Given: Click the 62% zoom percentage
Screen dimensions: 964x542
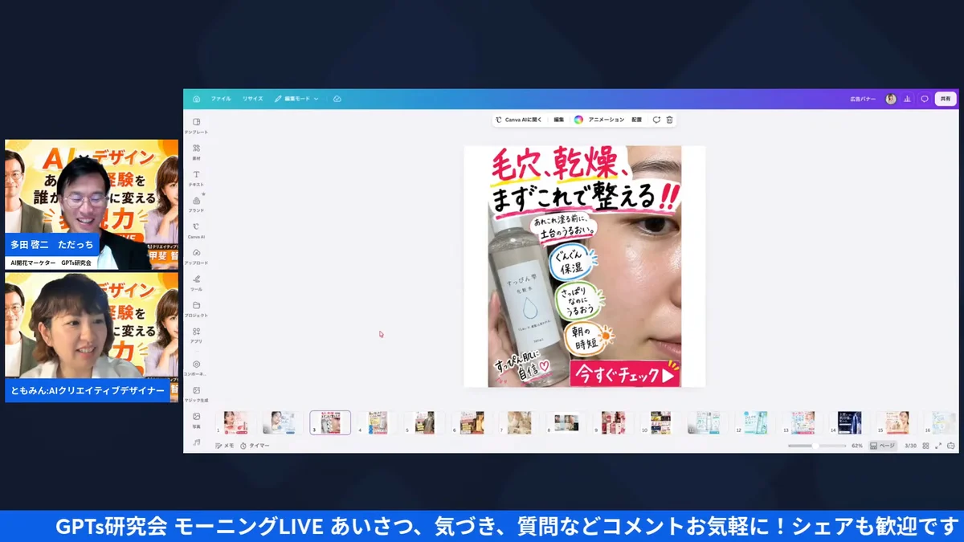Looking at the screenshot, I should click(857, 446).
